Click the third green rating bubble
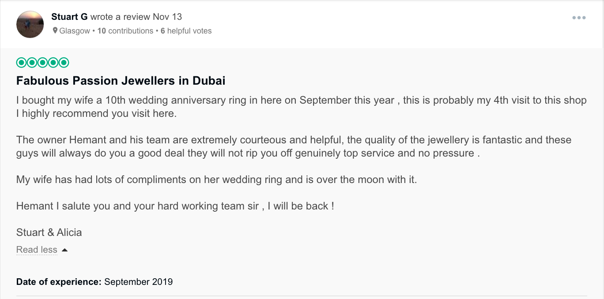 tap(42, 63)
